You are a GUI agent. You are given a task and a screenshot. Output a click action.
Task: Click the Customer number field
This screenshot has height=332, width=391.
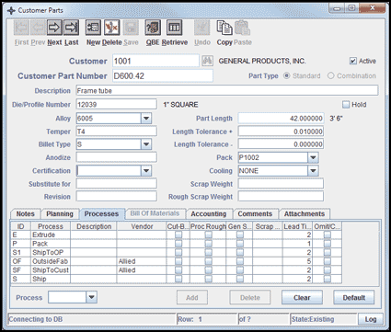[x=155, y=61]
